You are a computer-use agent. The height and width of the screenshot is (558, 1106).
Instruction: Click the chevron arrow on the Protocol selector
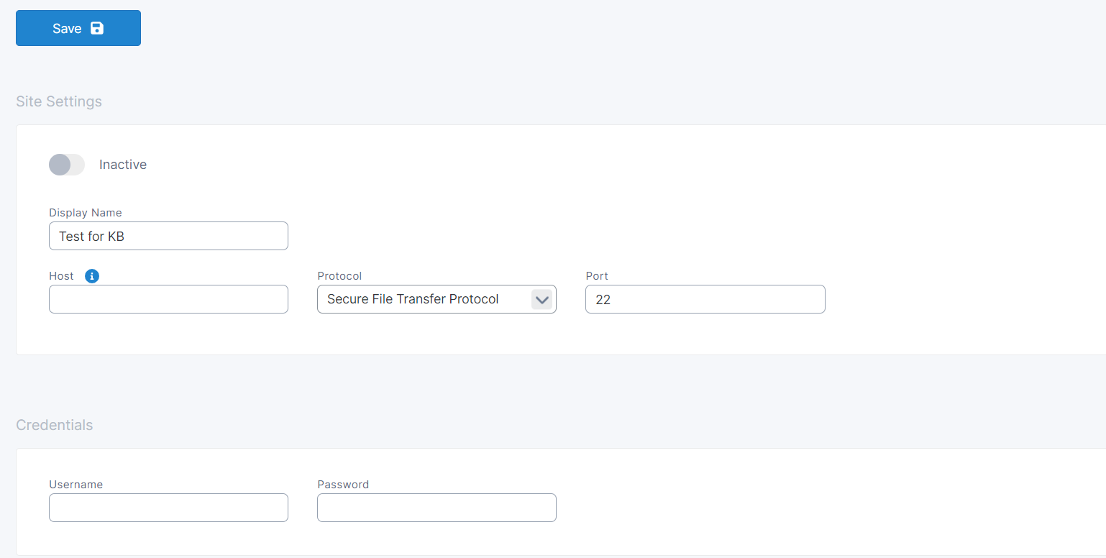click(x=541, y=300)
